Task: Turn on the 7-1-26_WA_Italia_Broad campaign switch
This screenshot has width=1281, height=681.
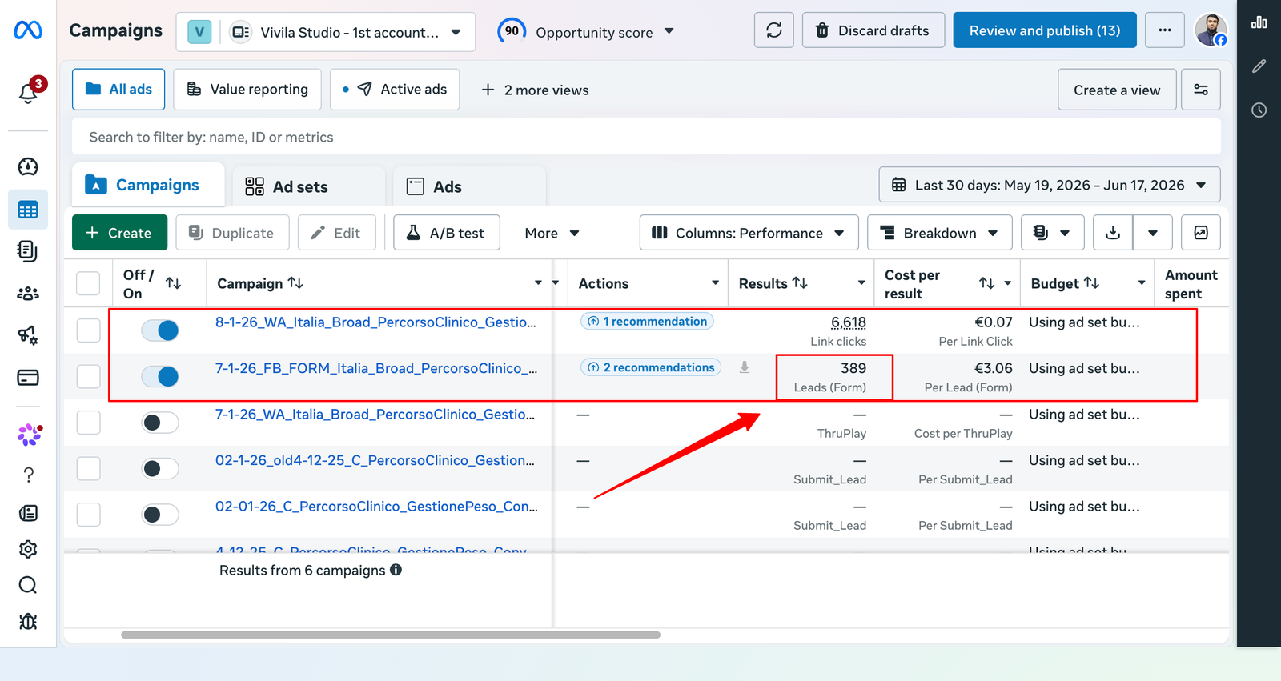Action: pos(160,422)
